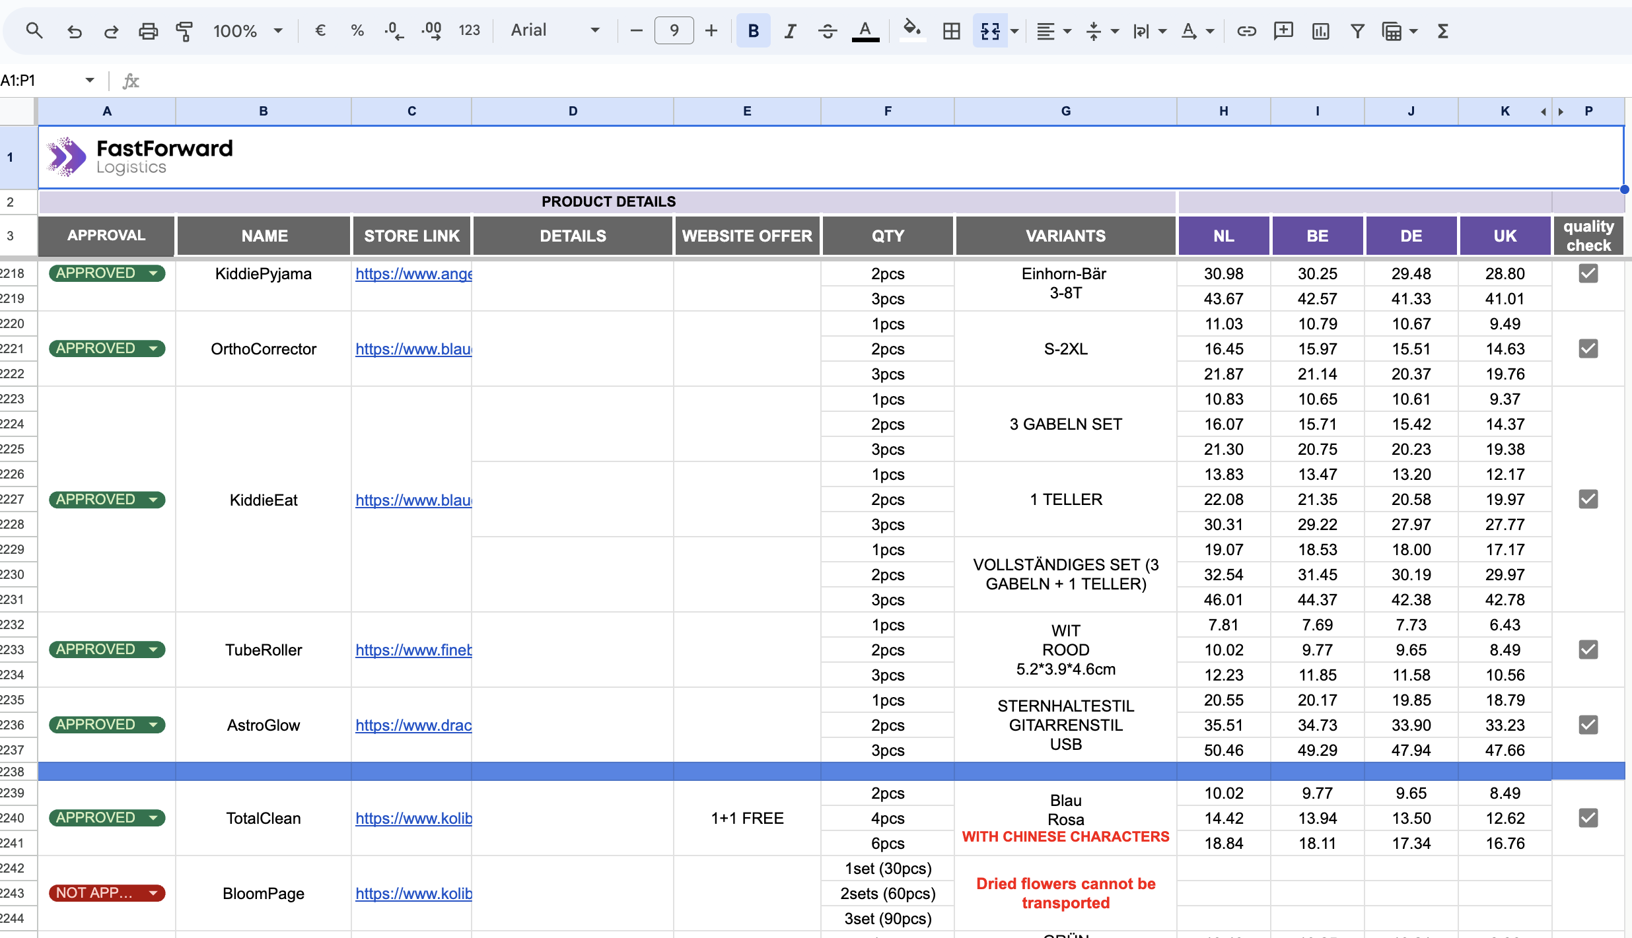Insert a chart
Viewport: 1632px width, 938px height.
[1320, 30]
